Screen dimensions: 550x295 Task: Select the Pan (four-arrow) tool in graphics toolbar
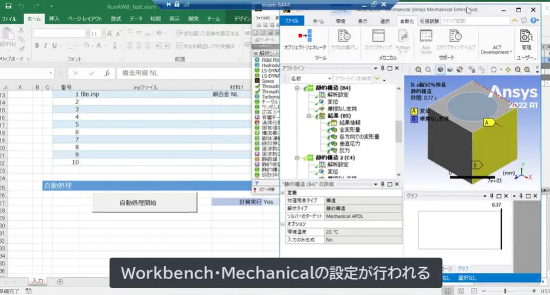tap(508, 69)
